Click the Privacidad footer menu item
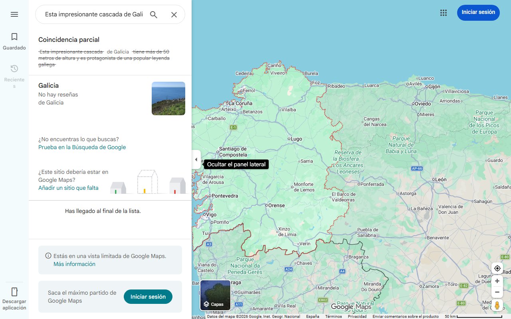This screenshot has height=319, width=511. click(357, 316)
